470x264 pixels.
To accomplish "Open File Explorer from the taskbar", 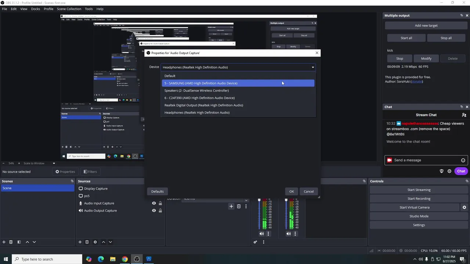I will (x=113, y=259).
